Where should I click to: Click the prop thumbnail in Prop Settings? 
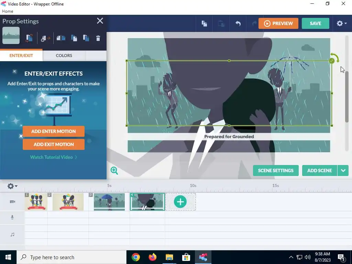pyautogui.click(x=11, y=35)
